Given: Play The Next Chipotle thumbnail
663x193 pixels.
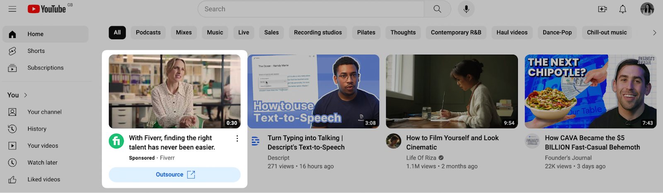Looking at the screenshot, I should click(x=590, y=91).
